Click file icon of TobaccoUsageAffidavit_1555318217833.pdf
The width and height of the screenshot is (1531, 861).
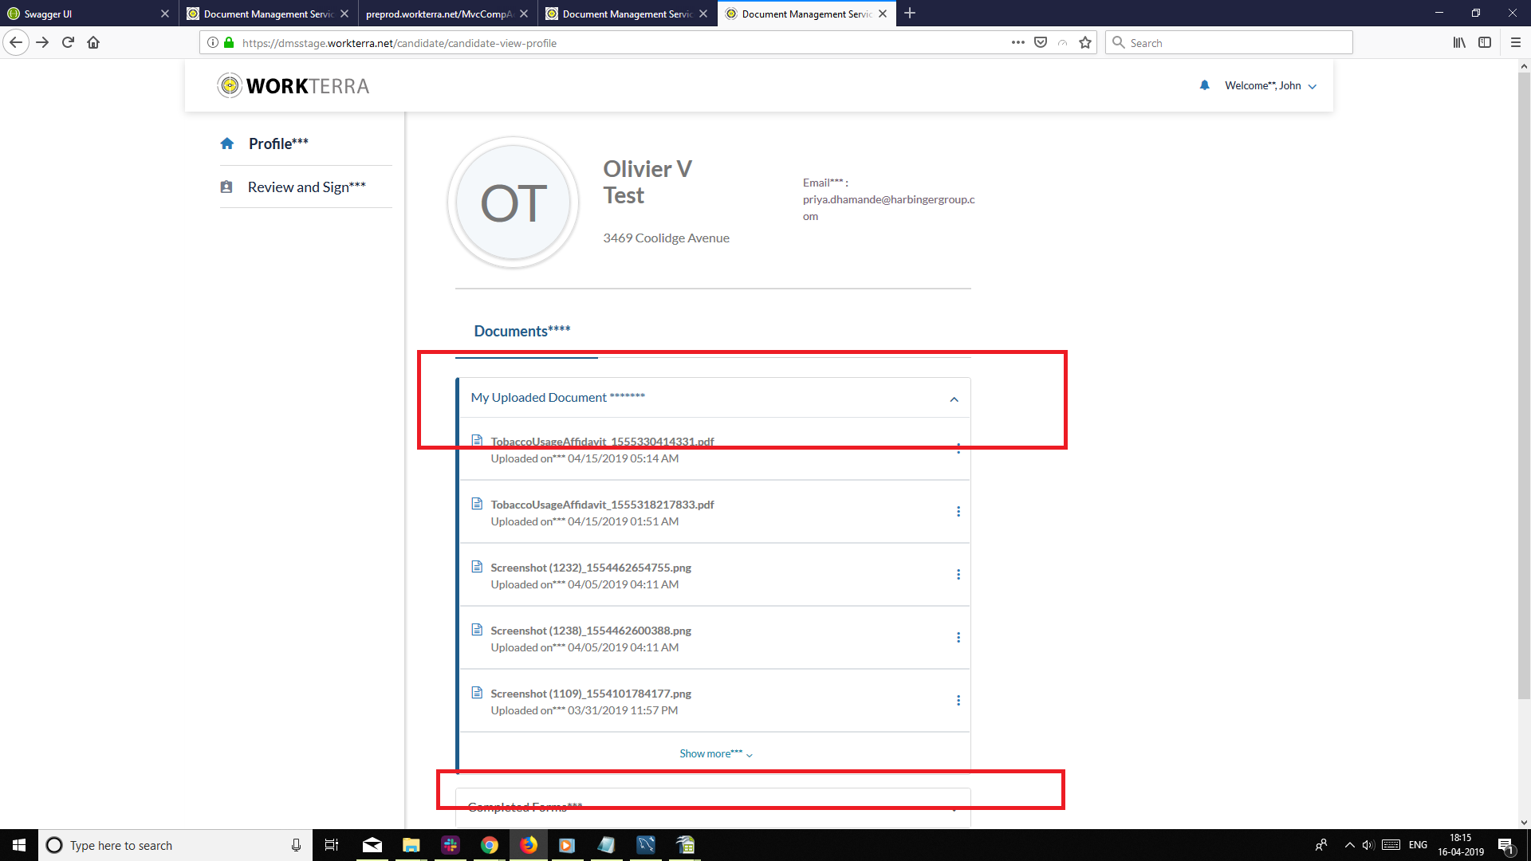477,504
